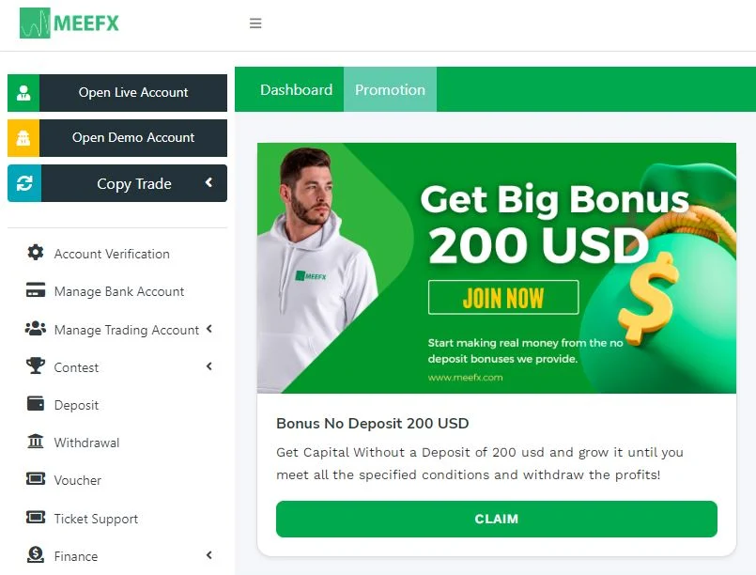Click the hamburger menu icon
The height and width of the screenshot is (575, 756).
[255, 23]
